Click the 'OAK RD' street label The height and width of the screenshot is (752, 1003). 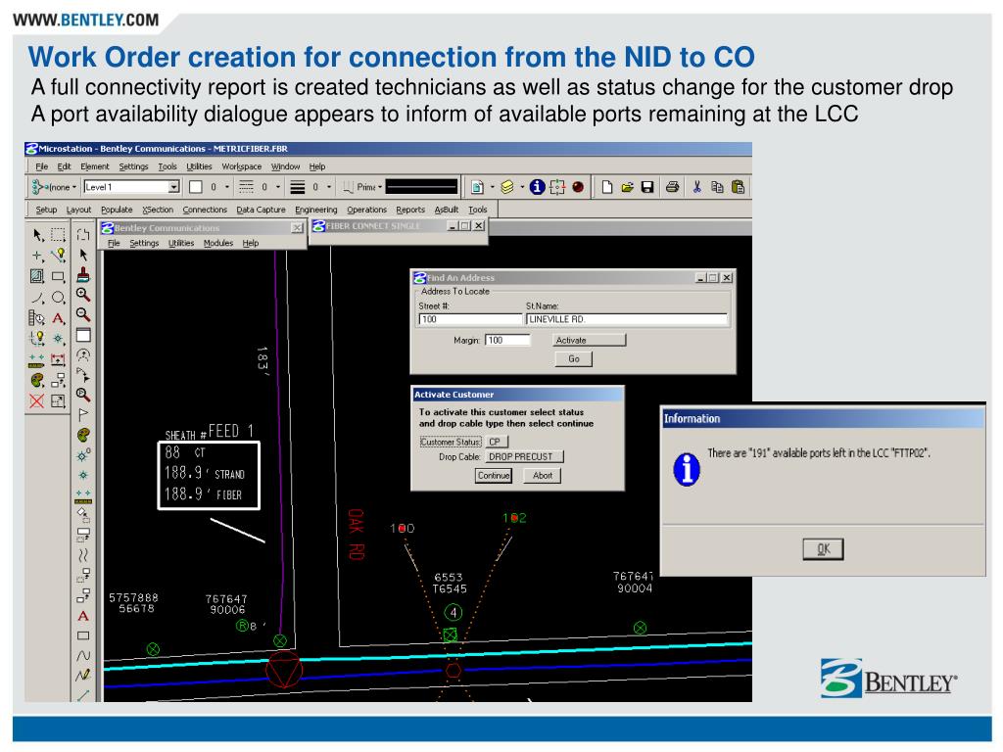(357, 535)
